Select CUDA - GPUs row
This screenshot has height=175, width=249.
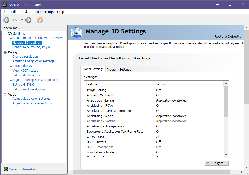click(154, 137)
